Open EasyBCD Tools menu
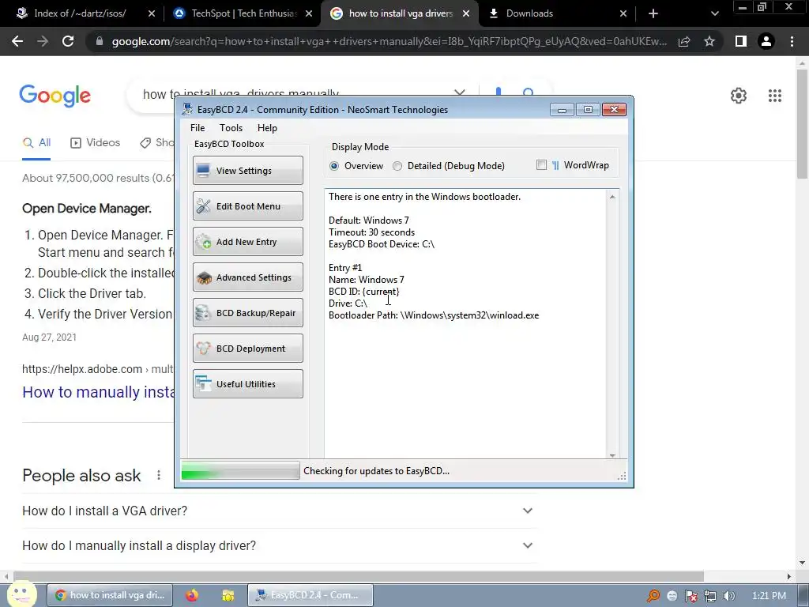Image resolution: width=809 pixels, height=607 pixels. [x=231, y=128]
